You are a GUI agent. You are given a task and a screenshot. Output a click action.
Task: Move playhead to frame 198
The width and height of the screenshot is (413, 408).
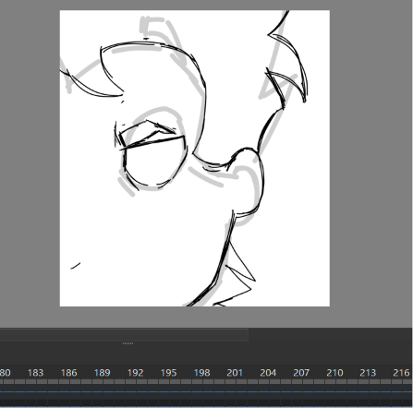pyautogui.click(x=201, y=373)
